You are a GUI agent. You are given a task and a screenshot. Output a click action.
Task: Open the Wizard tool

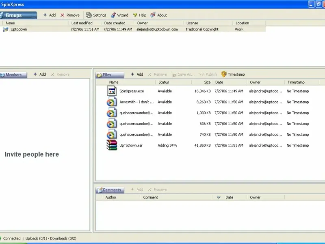(x=113, y=15)
